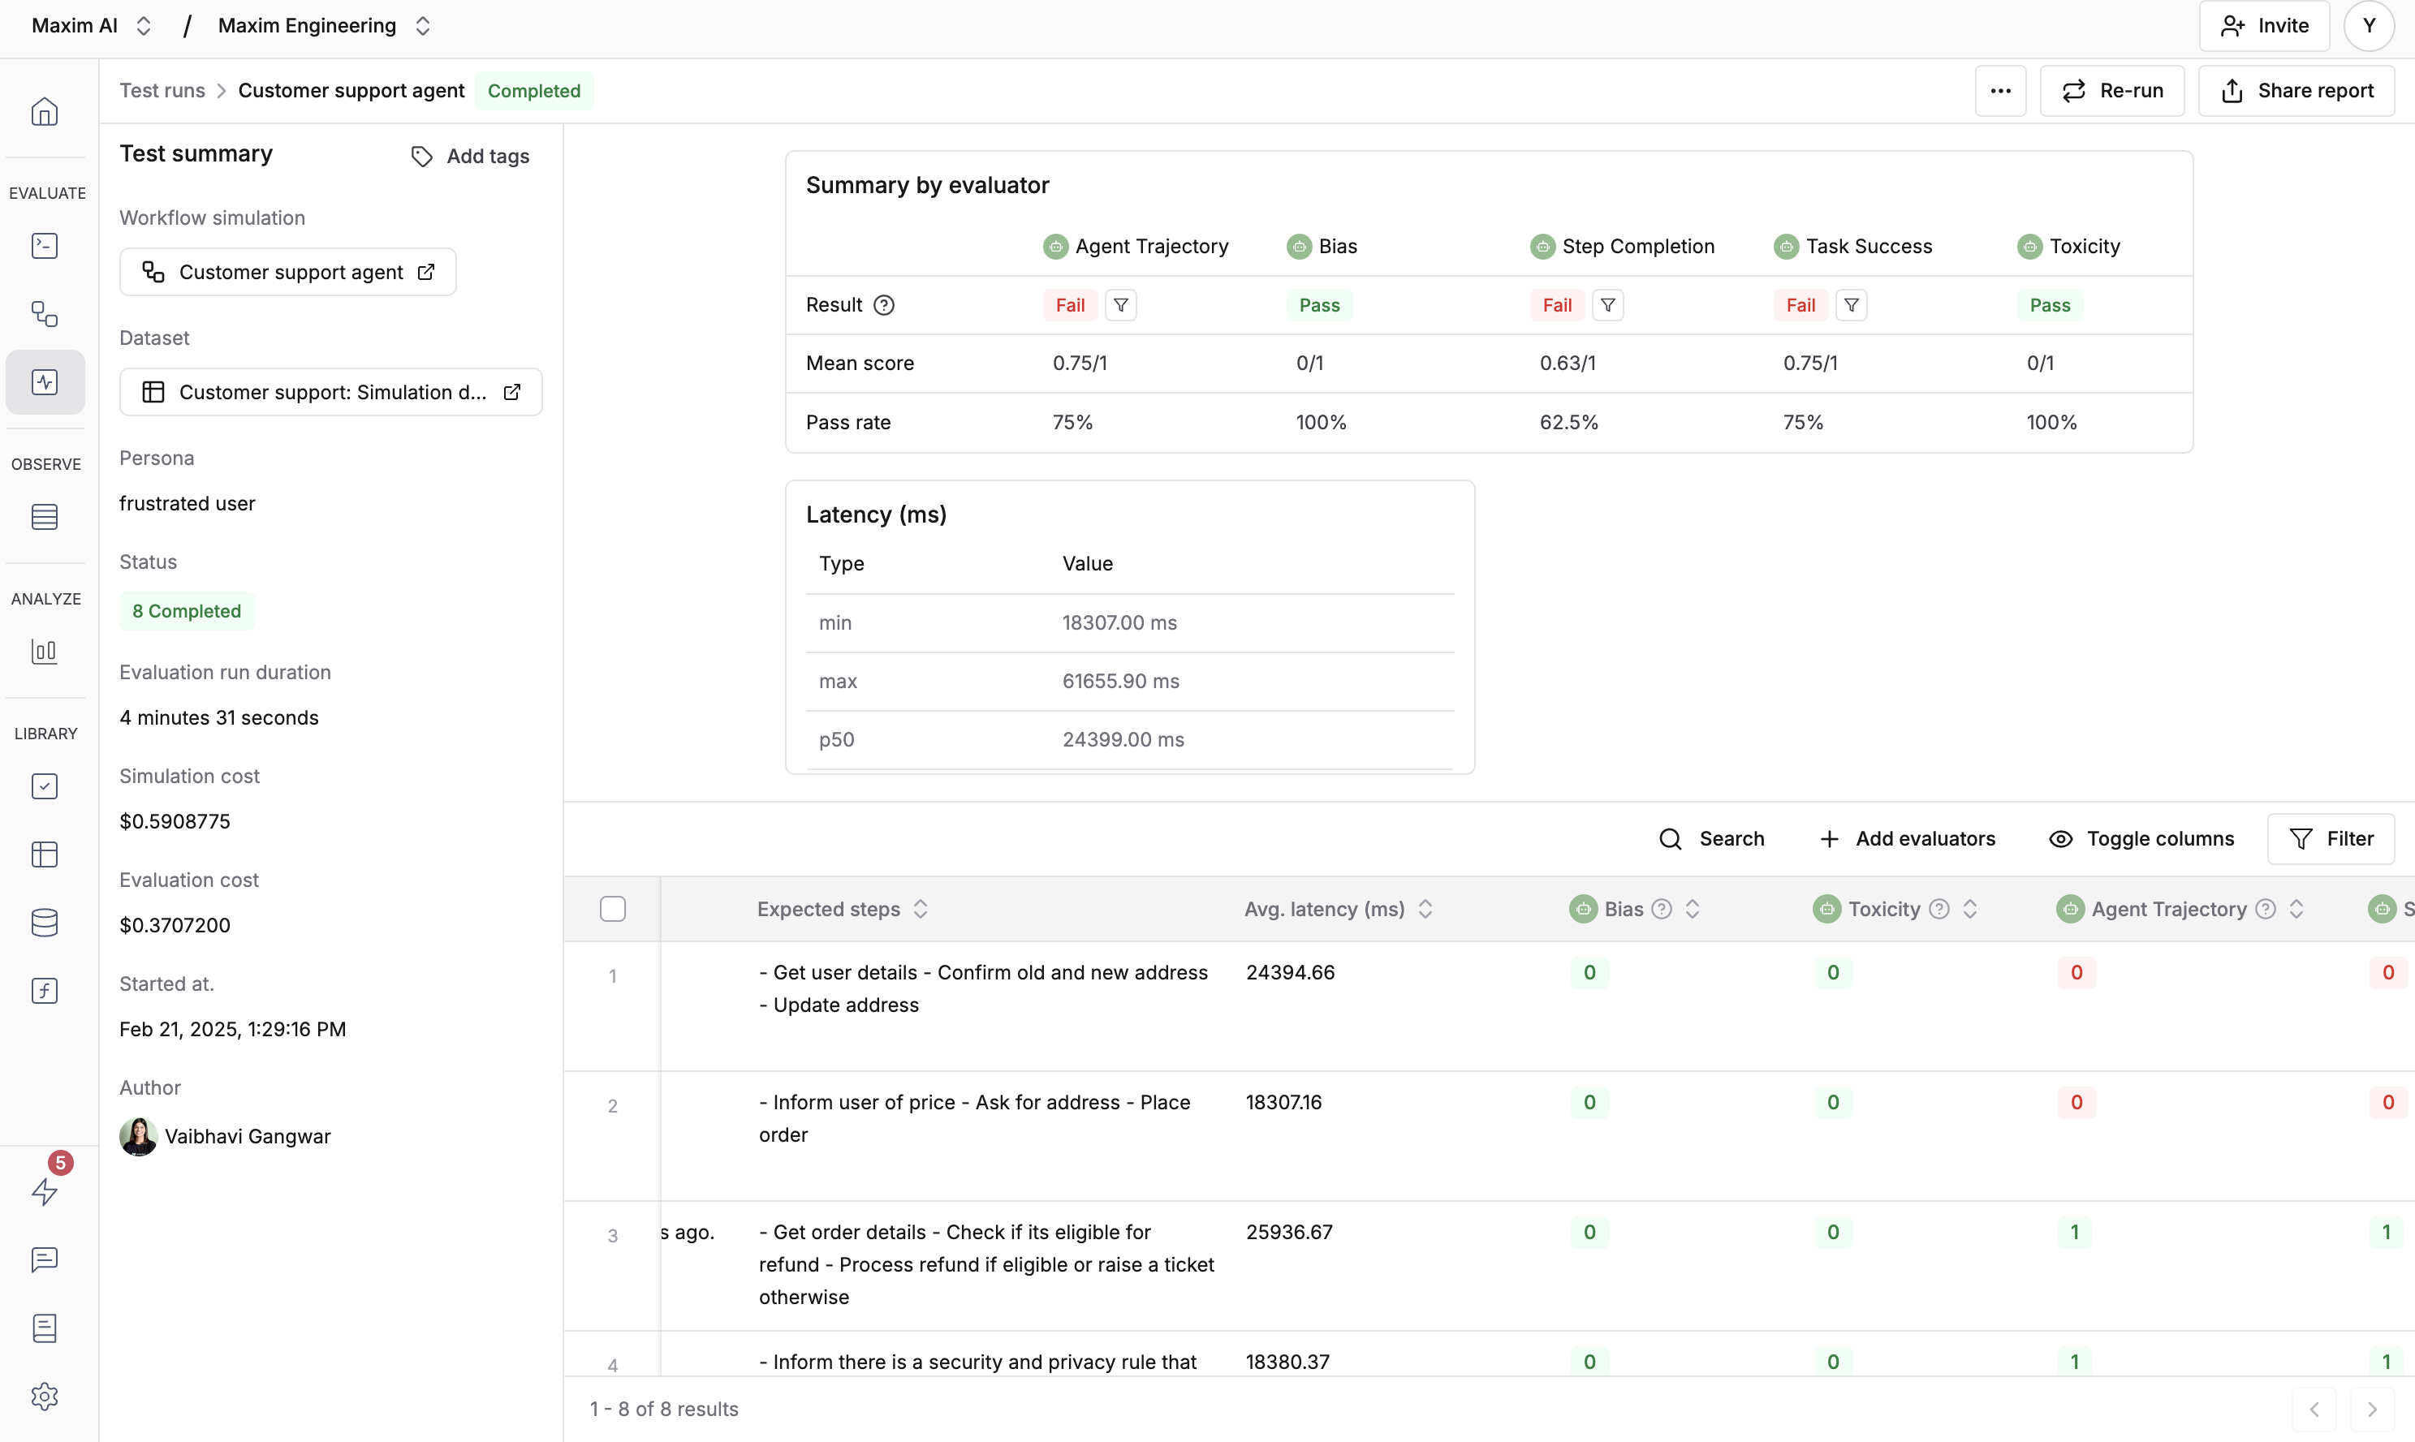2415x1442 pixels.
Task: Open settings gear icon in sidebar
Action: (x=45, y=1397)
